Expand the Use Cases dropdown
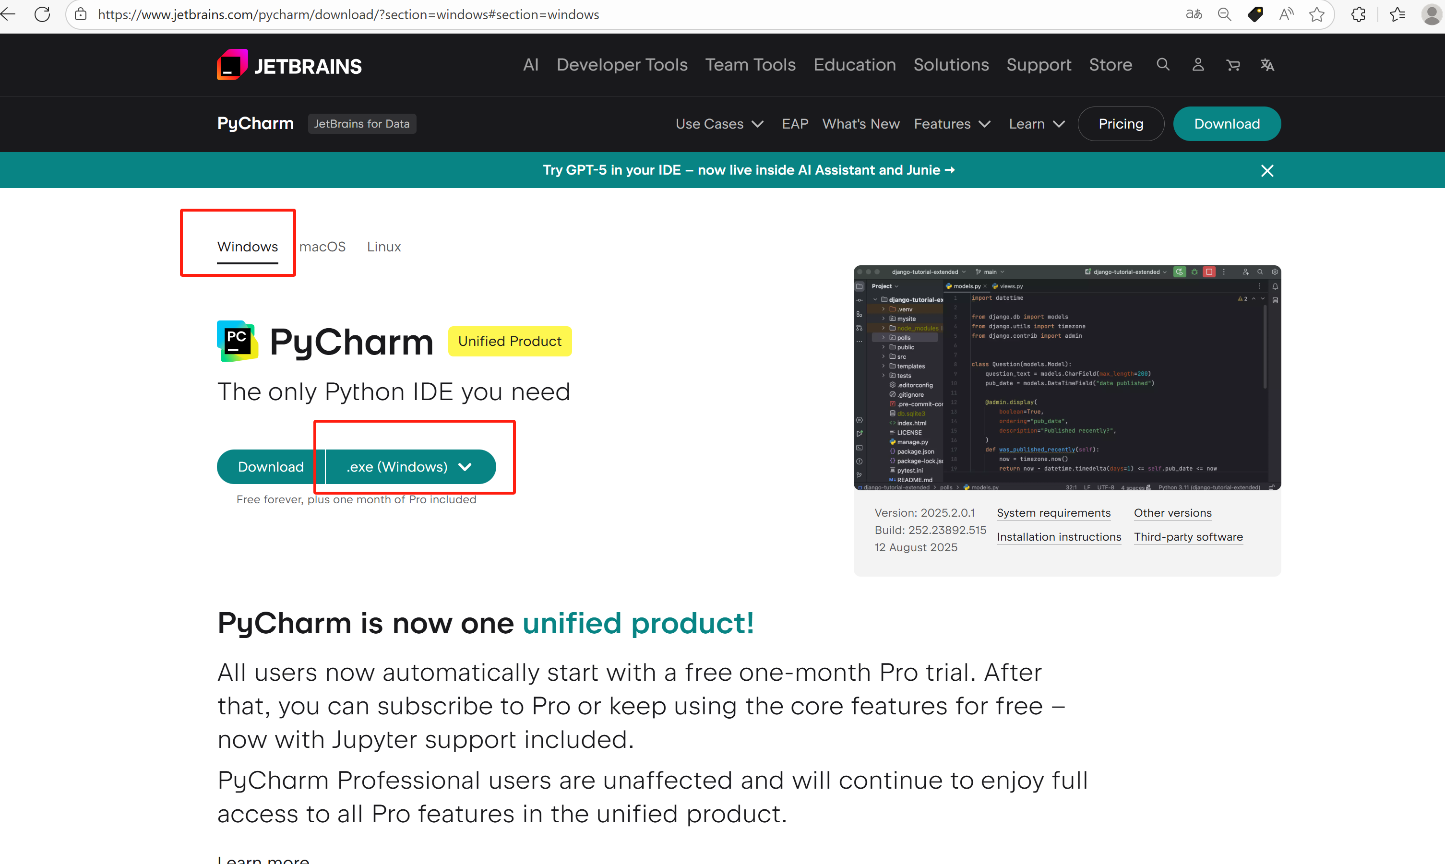The image size is (1445, 864). coord(719,123)
